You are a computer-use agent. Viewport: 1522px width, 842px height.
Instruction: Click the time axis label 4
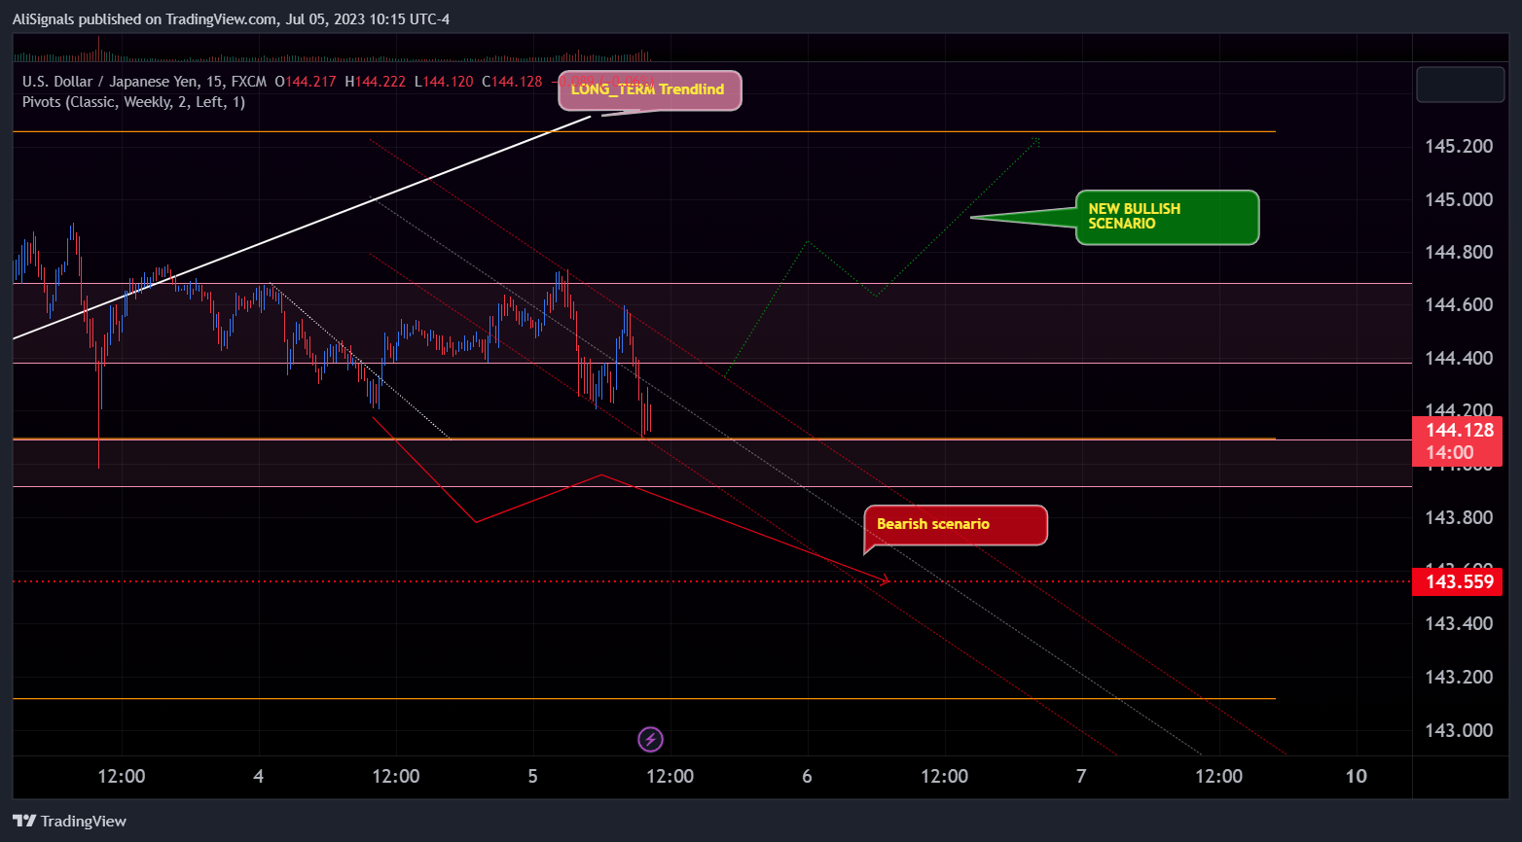click(258, 776)
